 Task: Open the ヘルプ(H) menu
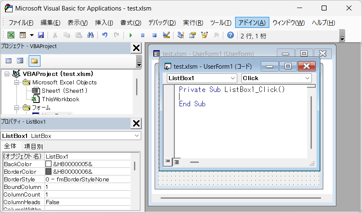[324, 23]
